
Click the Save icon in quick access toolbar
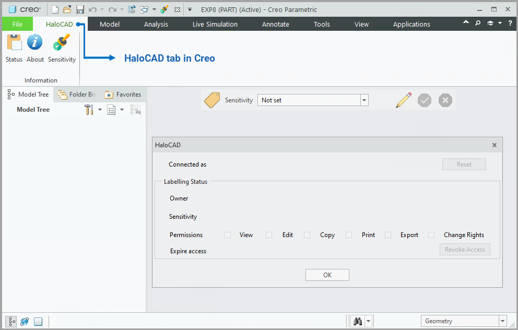pyautogui.click(x=79, y=9)
